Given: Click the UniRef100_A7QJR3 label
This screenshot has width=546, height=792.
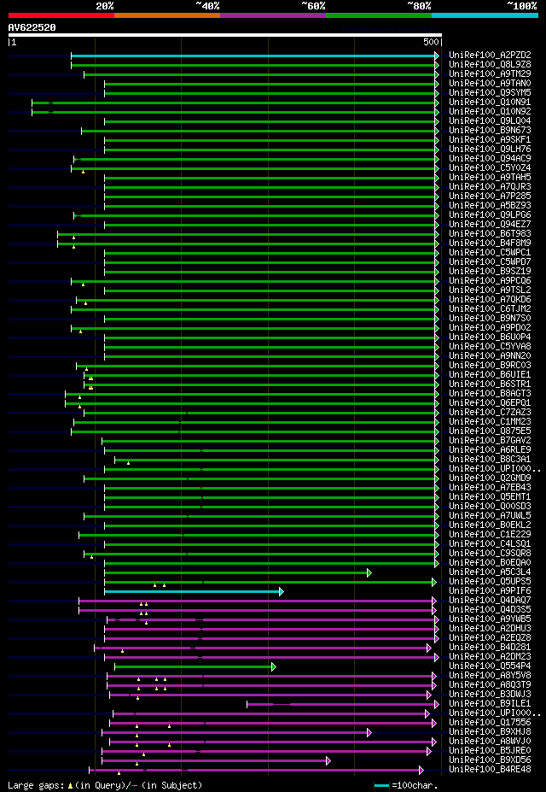Looking at the screenshot, I should (490, 187).
